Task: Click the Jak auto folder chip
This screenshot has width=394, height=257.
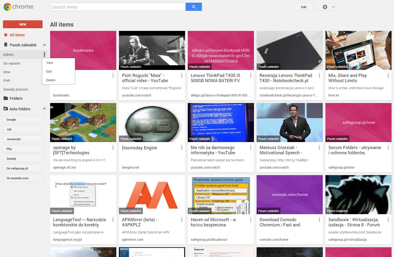Action: click(22, 129)
